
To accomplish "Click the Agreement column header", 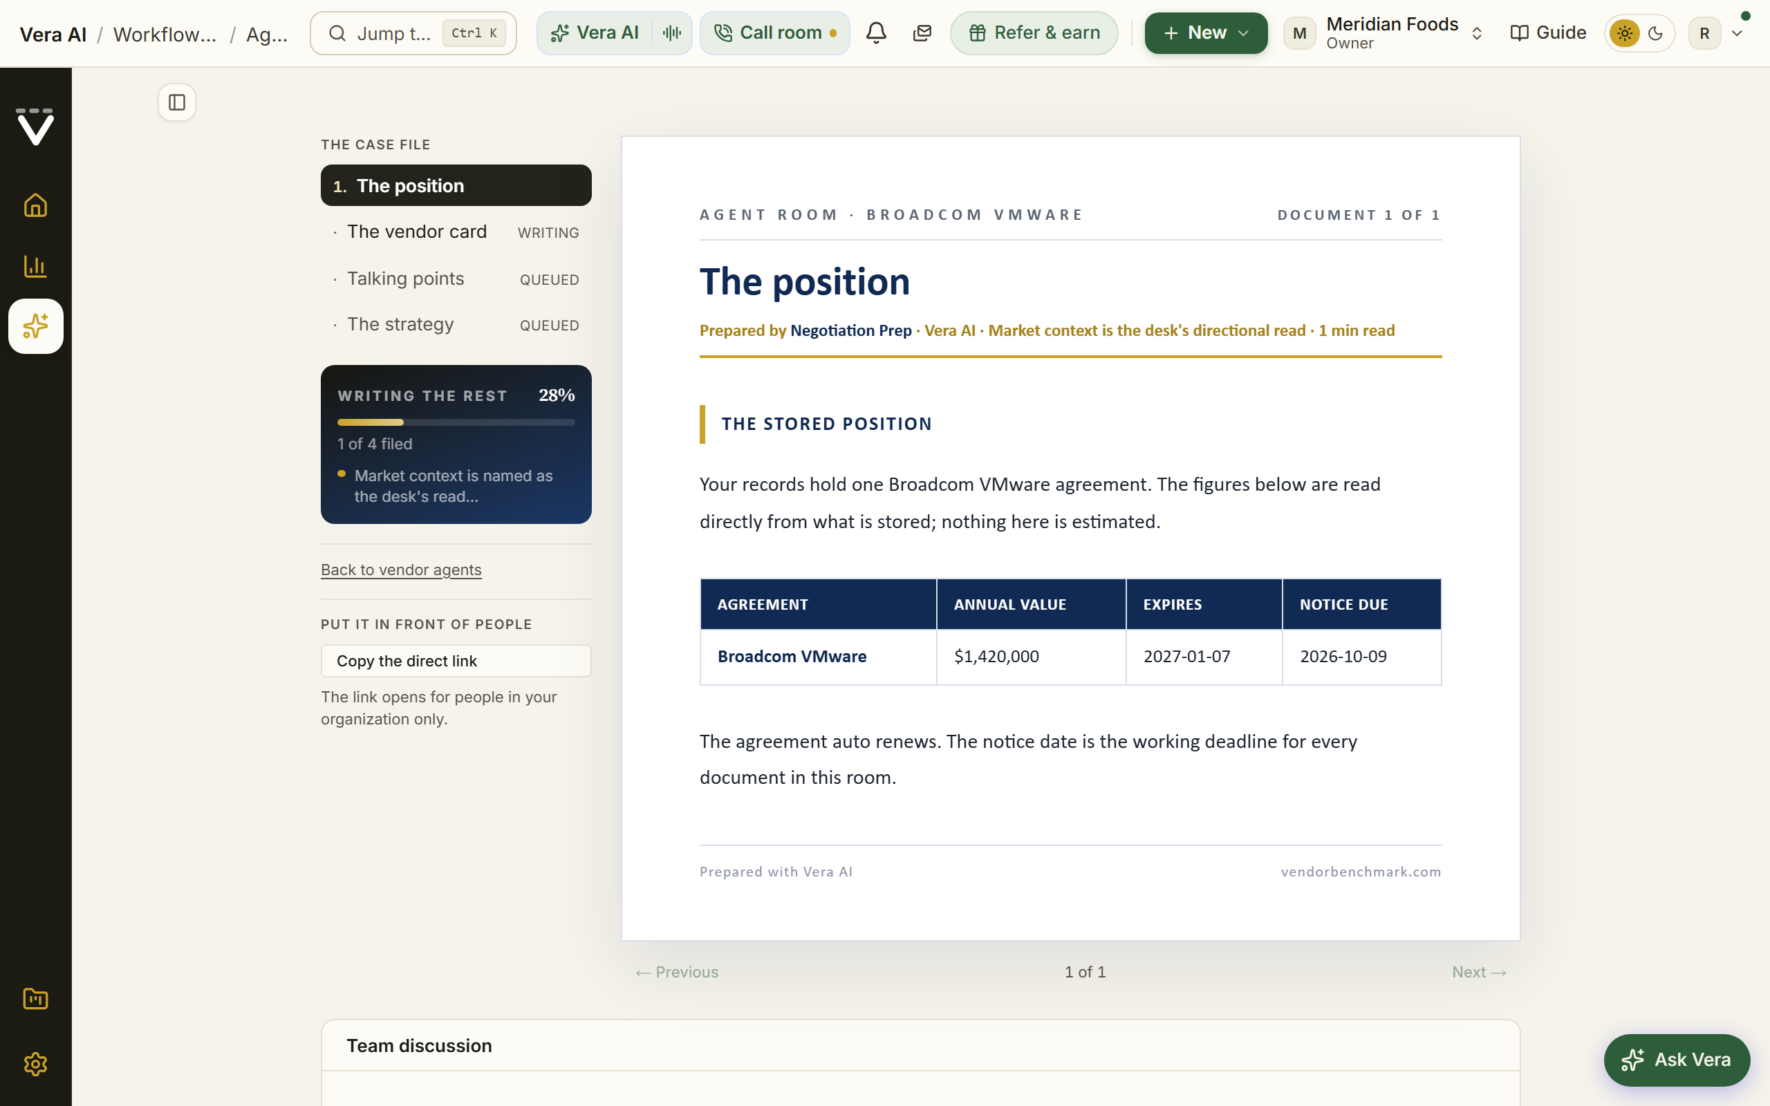I will (x=819, y=604).
